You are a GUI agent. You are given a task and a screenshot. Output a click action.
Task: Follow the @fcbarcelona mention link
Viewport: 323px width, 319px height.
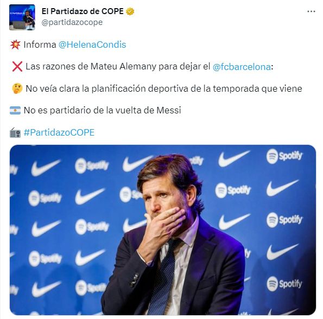tap(242, 67)
